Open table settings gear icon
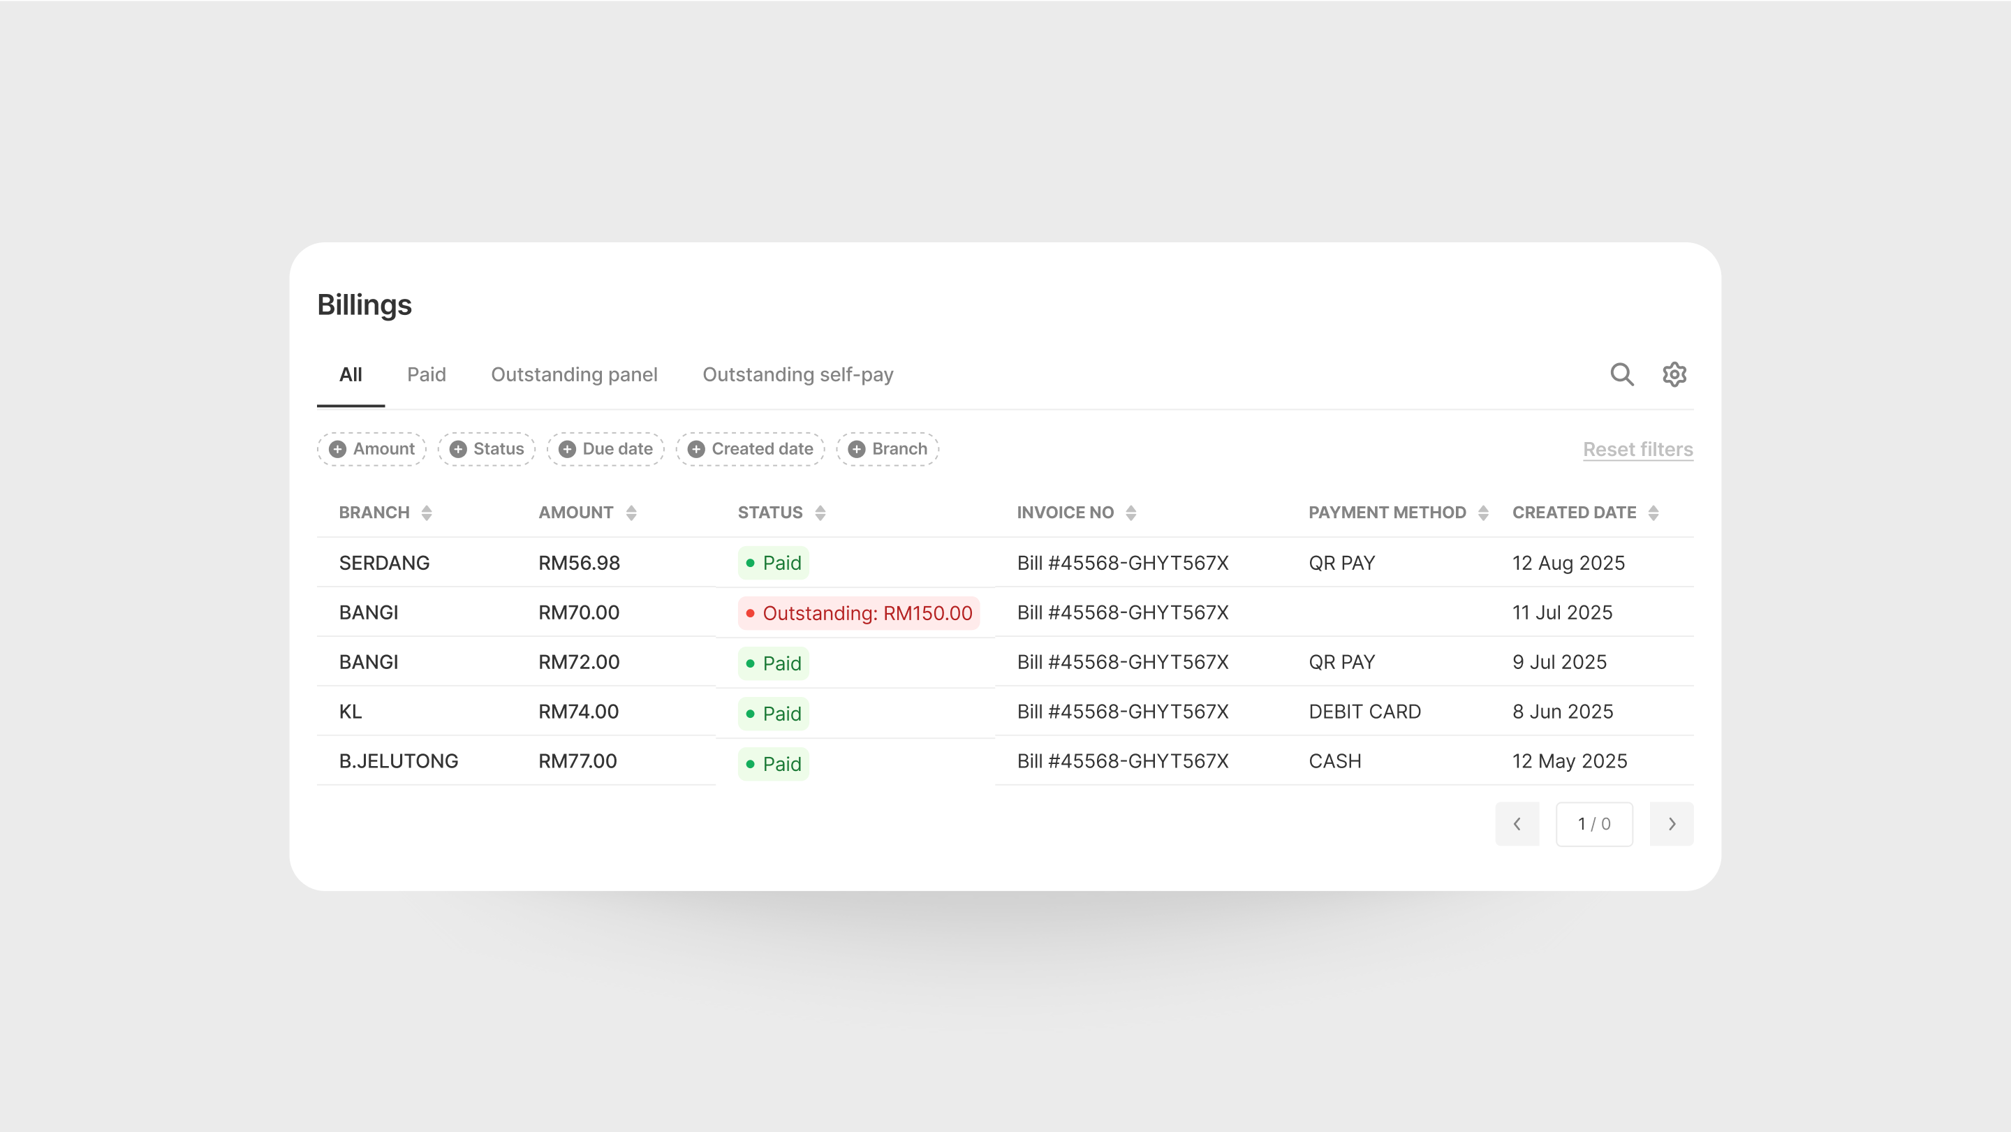Screen dimensions: 2011x1132 pos(1674,375)
